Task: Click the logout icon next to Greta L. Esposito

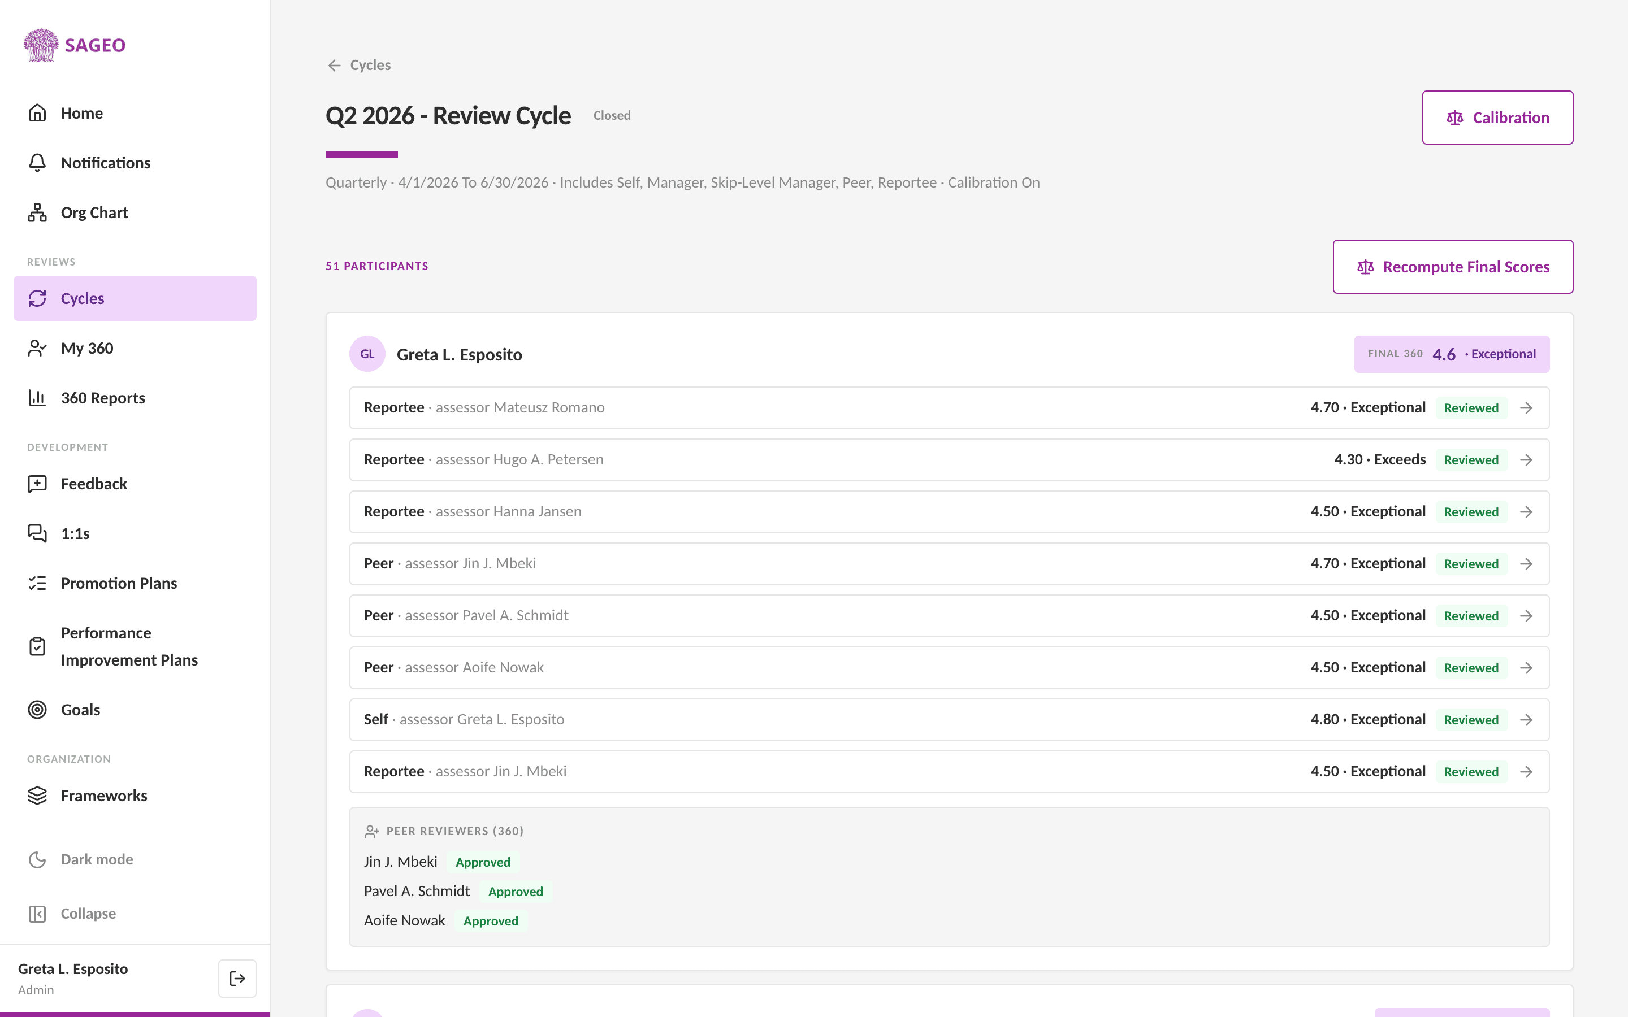Action: click(x=237, y=978)
